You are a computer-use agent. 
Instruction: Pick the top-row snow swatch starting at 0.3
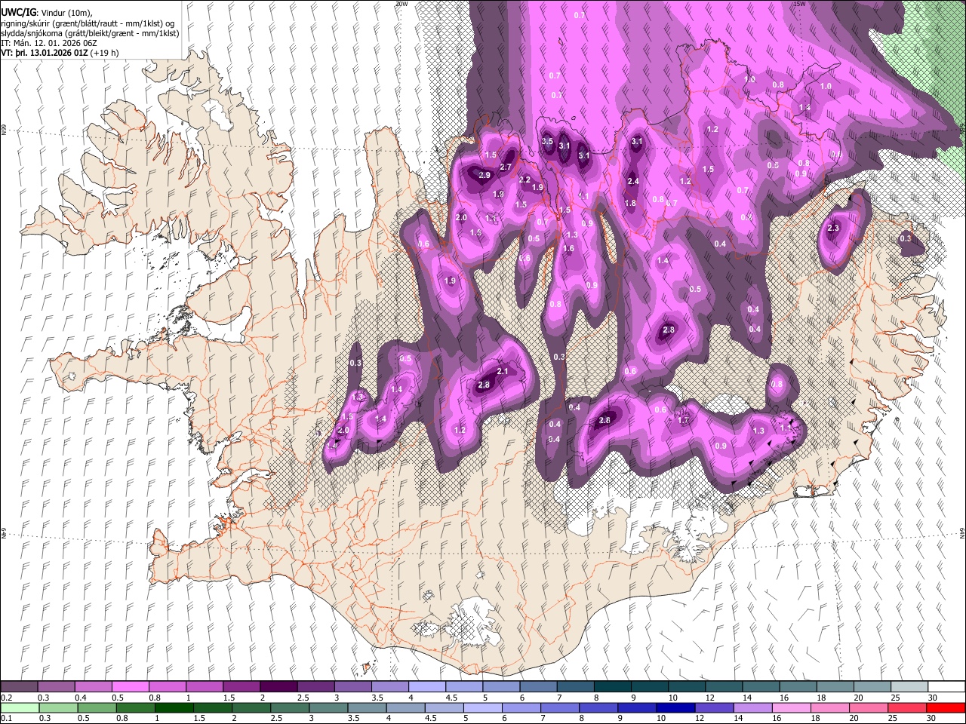pyautogui.click(x=56, y=687)
